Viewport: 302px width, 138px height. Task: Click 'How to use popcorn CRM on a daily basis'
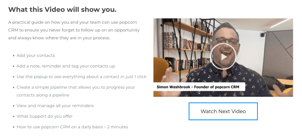[72, 127]
